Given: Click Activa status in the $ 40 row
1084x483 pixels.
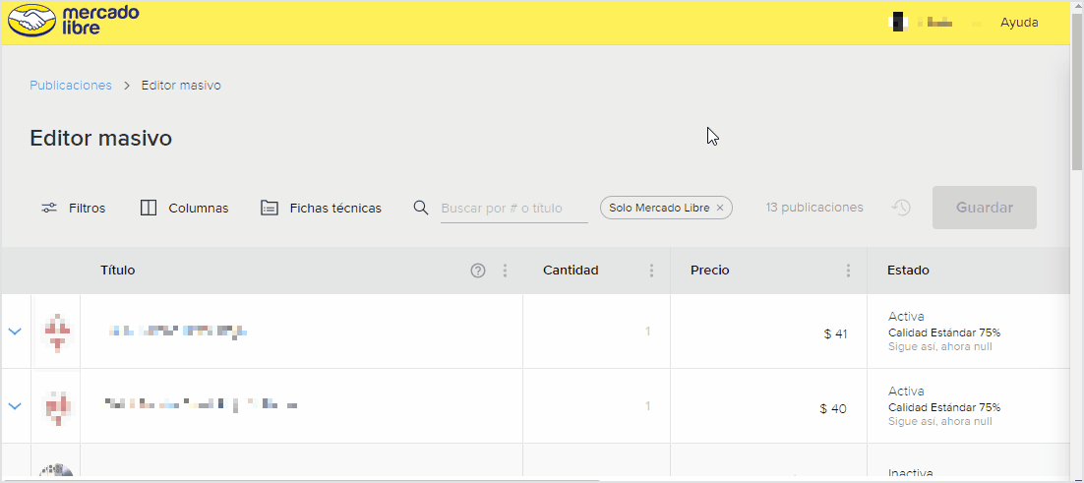Looking at the screenshot, I should [x=906, y=392].
